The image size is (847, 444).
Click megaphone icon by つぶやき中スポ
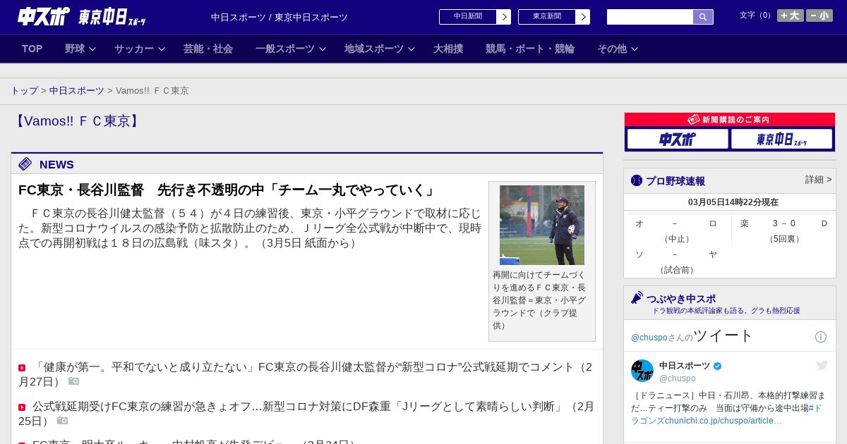[637, 297]
